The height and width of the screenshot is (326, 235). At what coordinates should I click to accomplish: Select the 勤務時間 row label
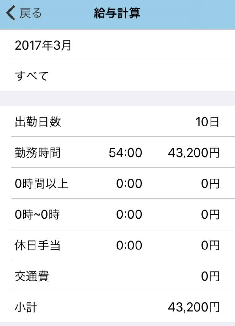click(38, 152)
